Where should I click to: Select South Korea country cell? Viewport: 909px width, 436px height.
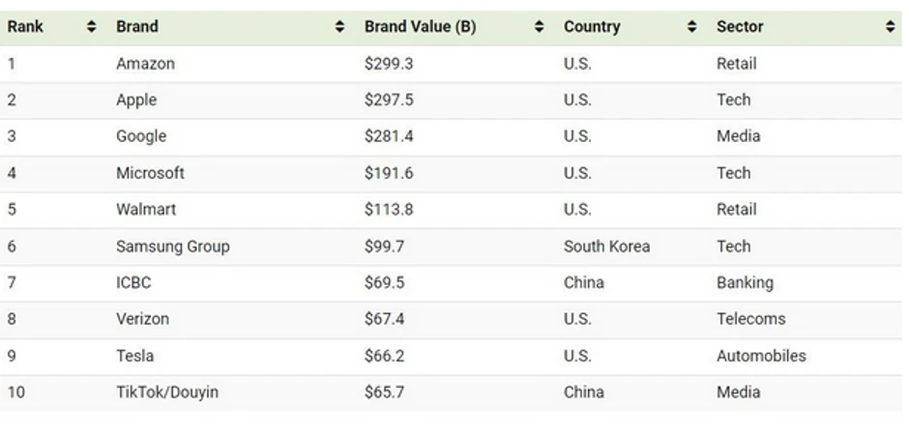click(607, 247)
